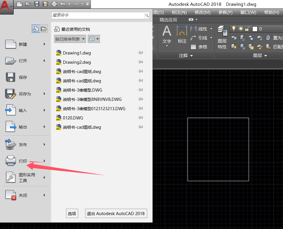Image resolution: width=283 pixels, height=229 pixels.
Task: Open 0120.DWG recent file
Action: point(73,118)
